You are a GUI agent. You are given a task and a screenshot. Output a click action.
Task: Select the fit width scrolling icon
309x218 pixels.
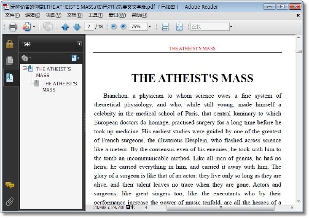(165, 27)
